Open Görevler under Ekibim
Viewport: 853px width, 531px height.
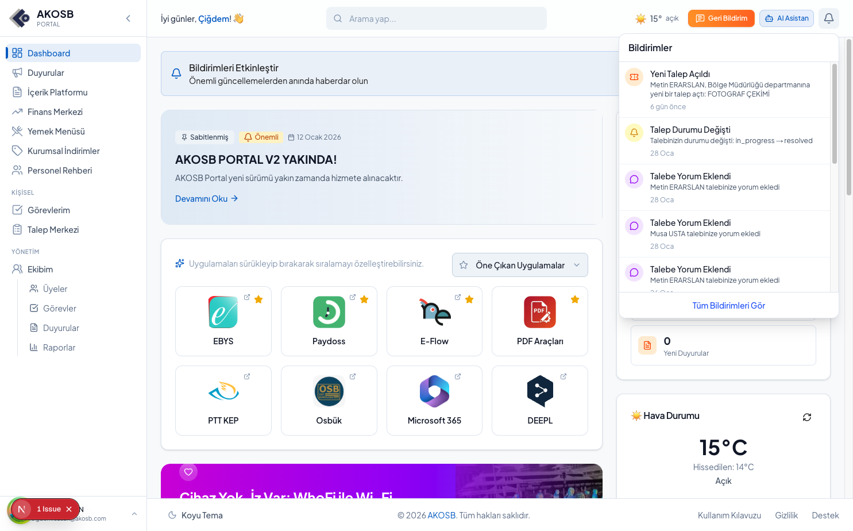[x=82, y=308]
